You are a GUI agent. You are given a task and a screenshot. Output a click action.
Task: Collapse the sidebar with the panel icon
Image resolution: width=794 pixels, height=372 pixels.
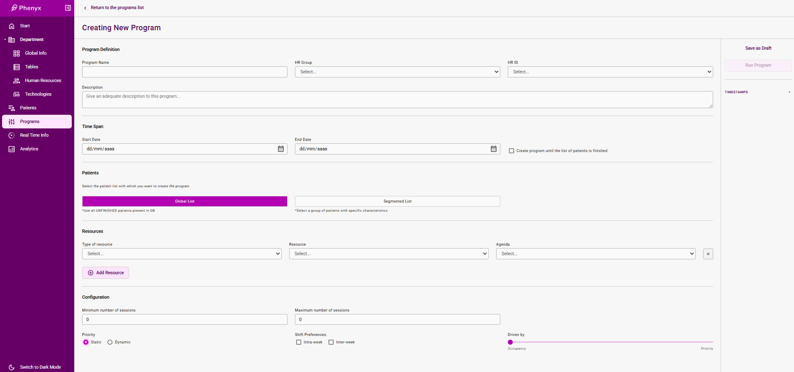pyautogui.click(x=68, y=8)
